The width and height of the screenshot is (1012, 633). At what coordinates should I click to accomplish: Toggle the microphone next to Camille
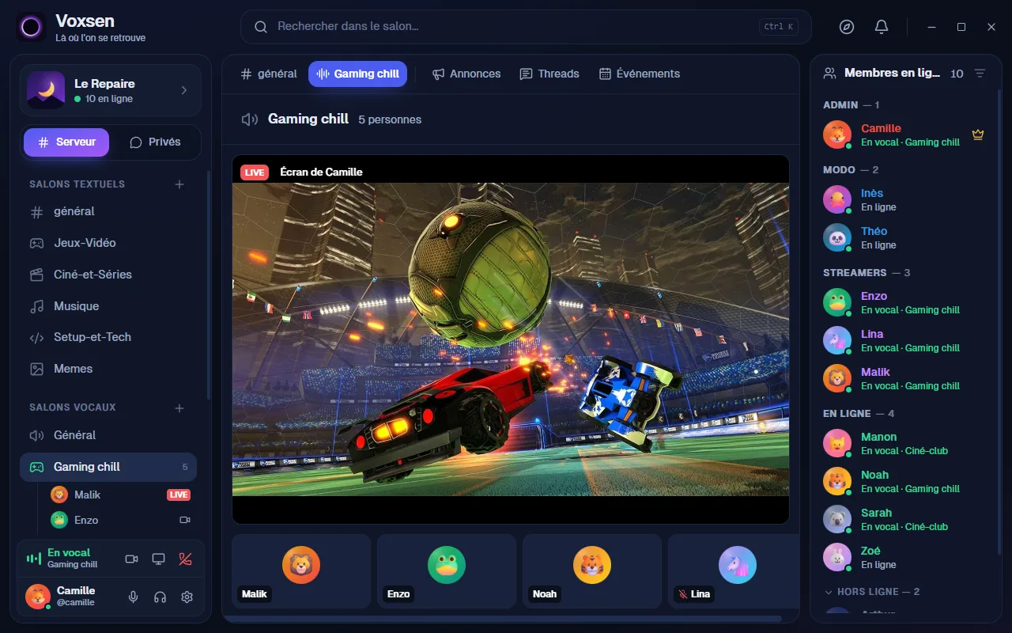click(133, 597)
